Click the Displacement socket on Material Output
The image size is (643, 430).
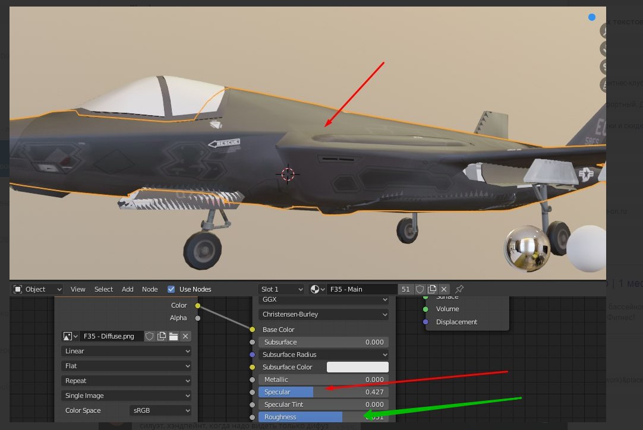click(x=425, y=322)
